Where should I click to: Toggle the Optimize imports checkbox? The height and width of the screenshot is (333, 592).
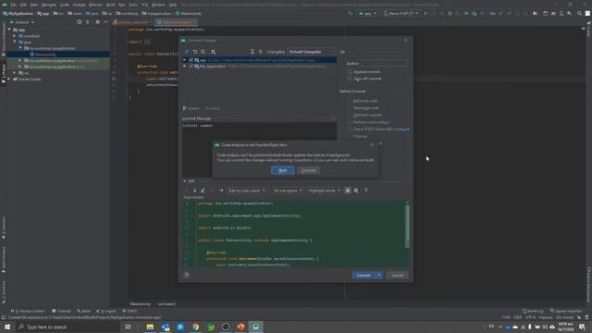pos(350,115)
